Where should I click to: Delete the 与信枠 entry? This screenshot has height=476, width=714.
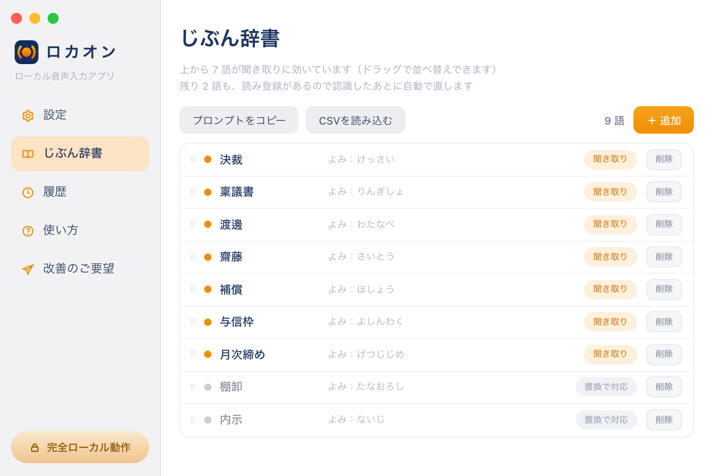[x=664, y=322]
